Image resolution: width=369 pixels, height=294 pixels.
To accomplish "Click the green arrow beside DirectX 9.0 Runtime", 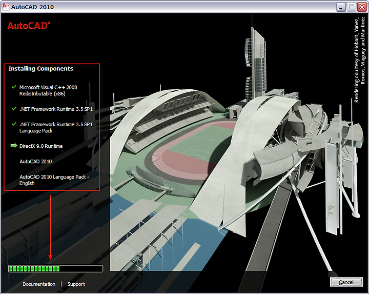I will pyautogui.click(x=14, y=146).
